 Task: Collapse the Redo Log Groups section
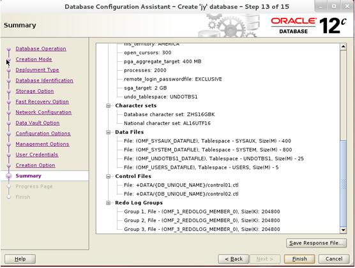pos(109,203)
